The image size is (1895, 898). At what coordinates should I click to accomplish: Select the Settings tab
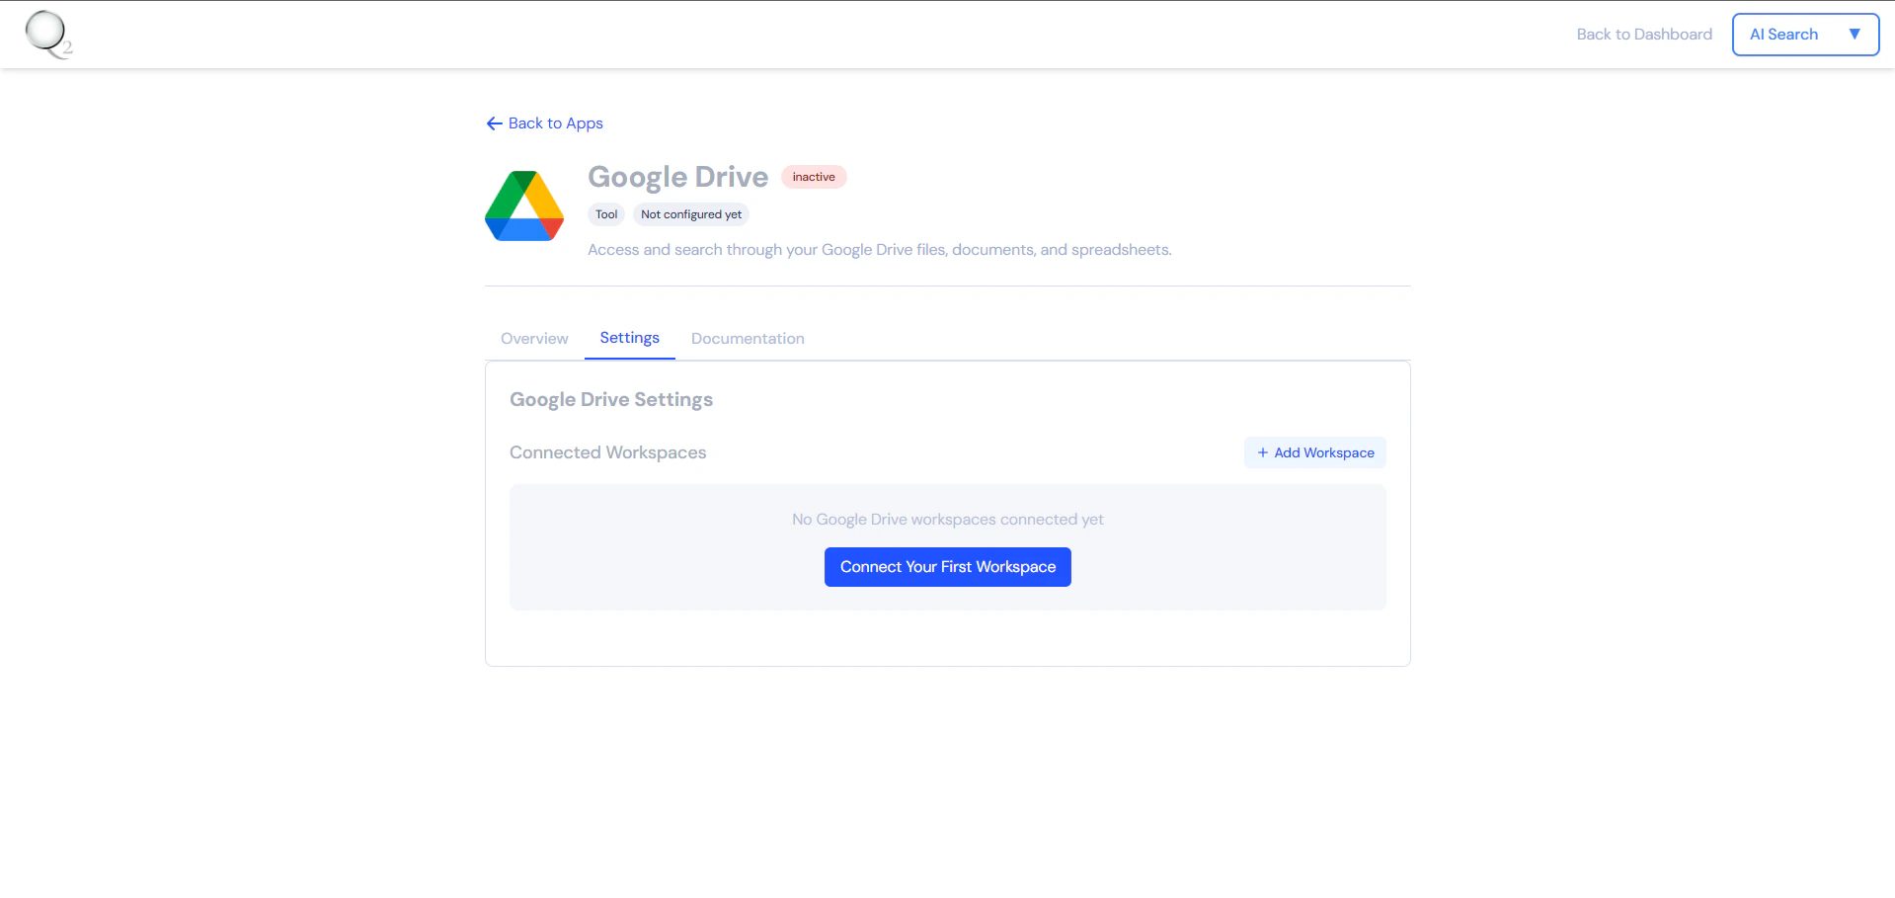tap(629, 338)
